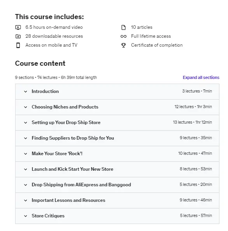Expand the Introduction section chevron
Screen dimensions: 228x231
tap(26, 92)
